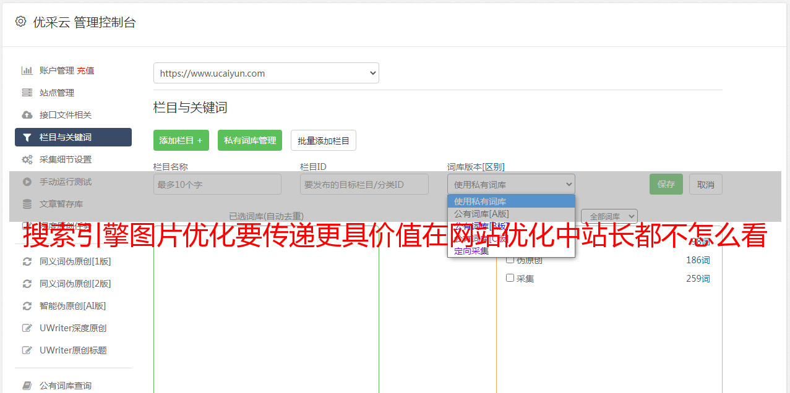This screenshot has width=790, height=393.
Task: Click the refresh icon of 同义词伪原创[2版]
Action: click(x=27, y=284)
